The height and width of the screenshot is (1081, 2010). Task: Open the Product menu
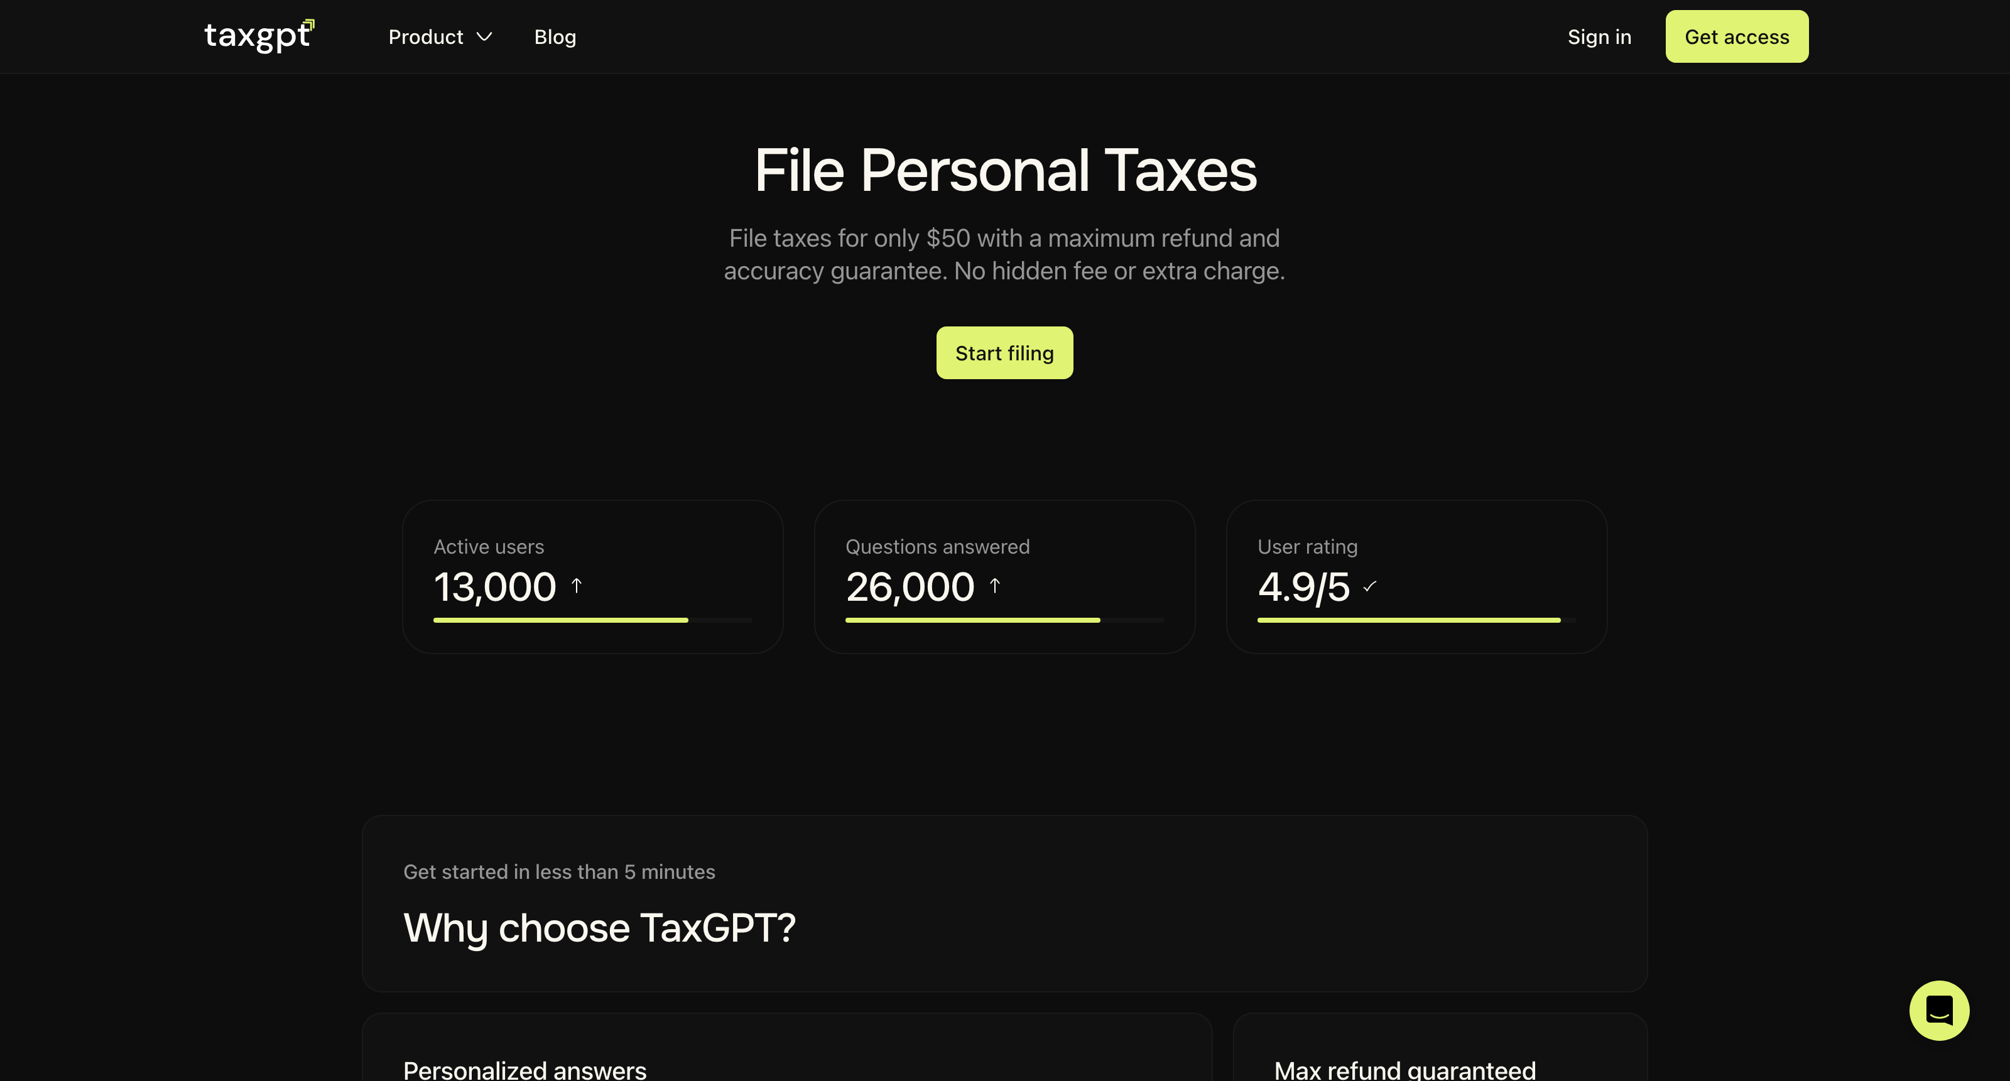coord(440,36)
